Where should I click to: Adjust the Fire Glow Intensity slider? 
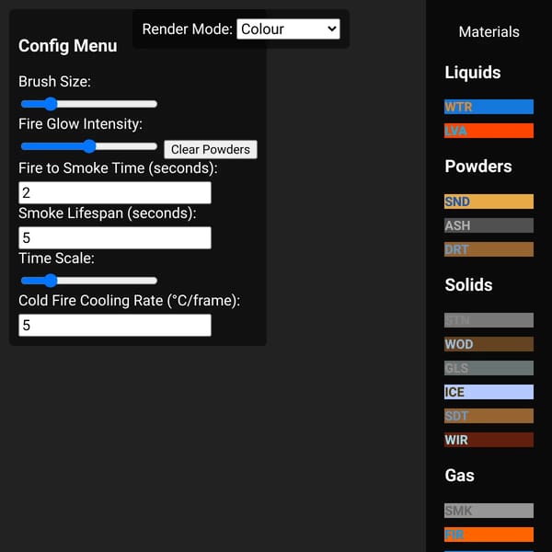pyautogui.click(x=88, y=146)
